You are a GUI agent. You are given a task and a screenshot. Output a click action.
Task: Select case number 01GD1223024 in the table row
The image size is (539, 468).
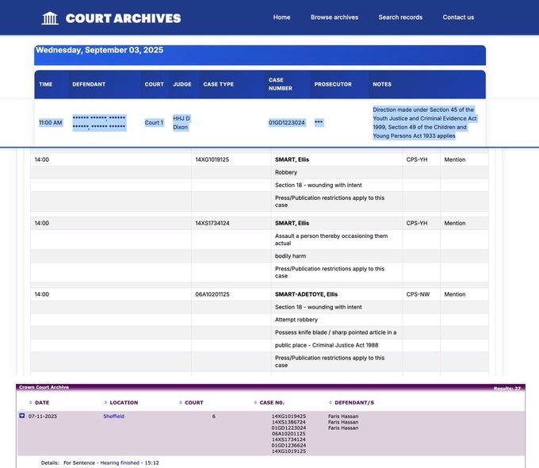click(x=287, y=122)
